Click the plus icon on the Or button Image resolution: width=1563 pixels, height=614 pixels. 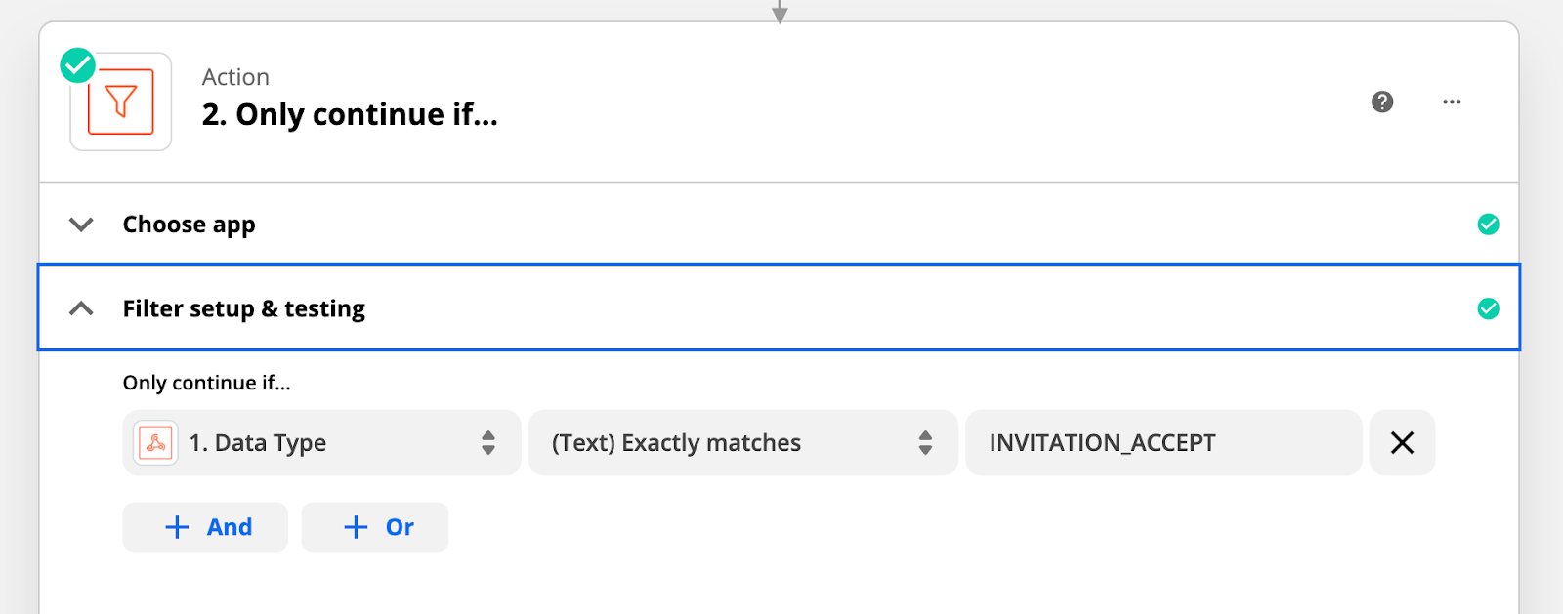pos(356,527)
